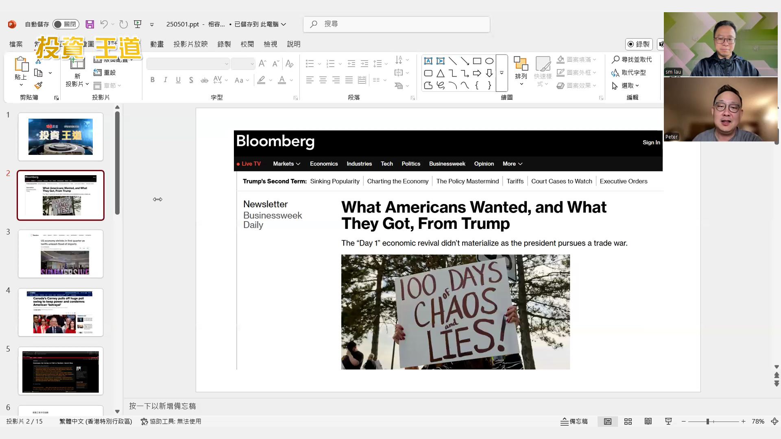Click the Center text alignment icon
This screenshot has height=439, width=781.
[323, 80]
